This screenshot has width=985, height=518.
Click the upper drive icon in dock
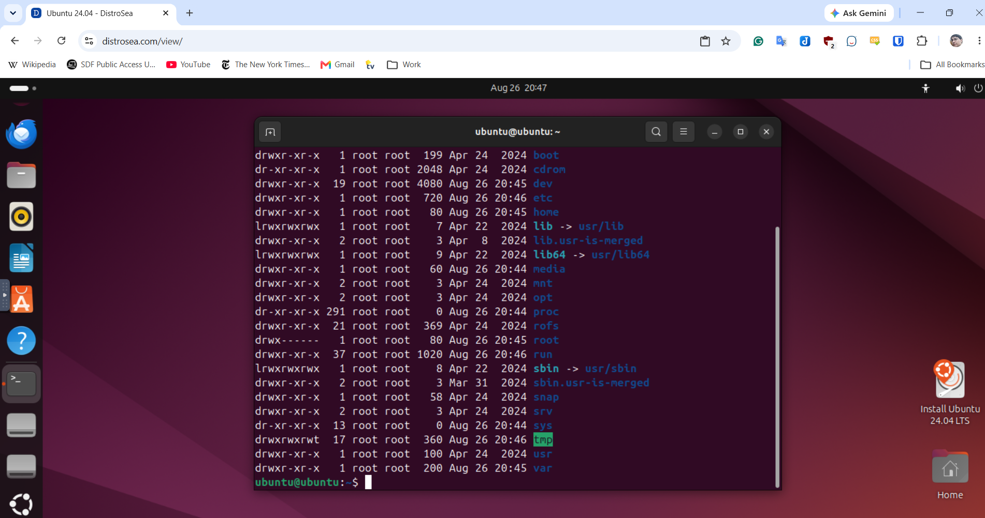point(21,425)
